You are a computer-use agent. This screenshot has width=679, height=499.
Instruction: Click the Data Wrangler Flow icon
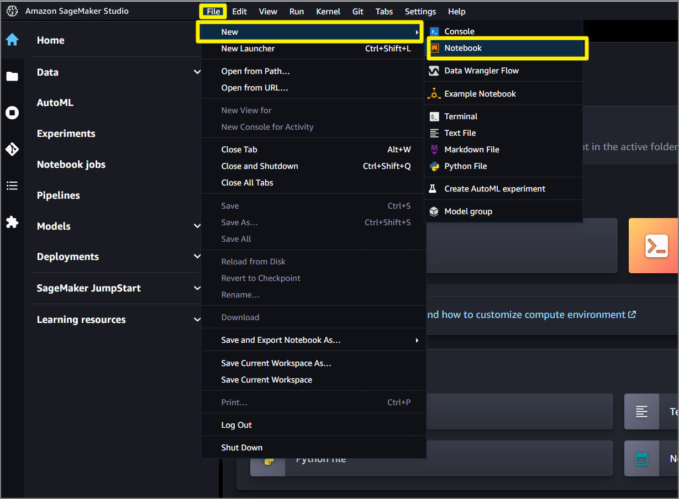434,71
